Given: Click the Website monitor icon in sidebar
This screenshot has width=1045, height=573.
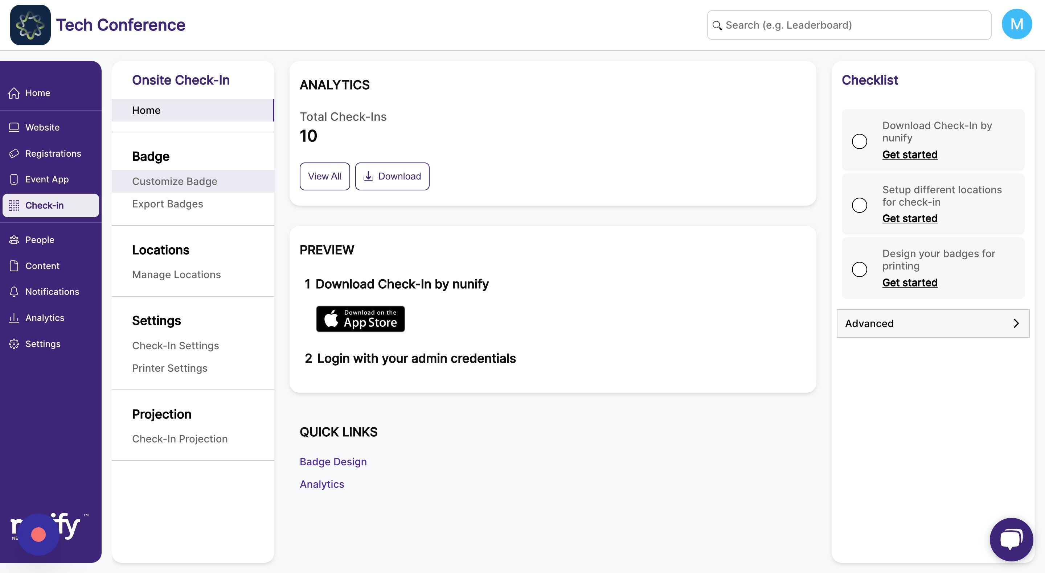Looking at the screenshot, I should pos(14,127).
